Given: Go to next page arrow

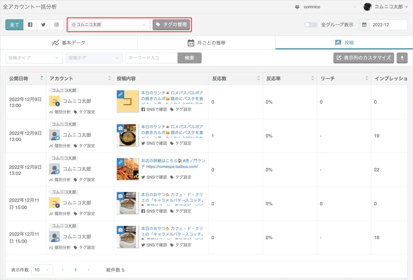Looking at the screenshot, I should 88,270.
